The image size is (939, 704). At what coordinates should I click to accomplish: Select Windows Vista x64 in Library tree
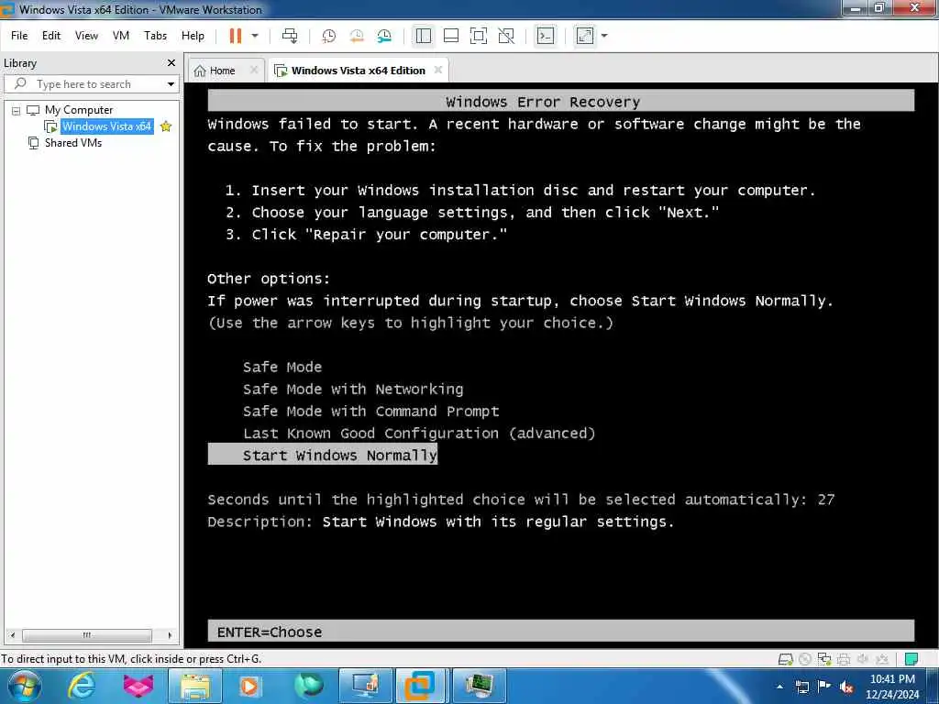click(x=106, y=126)
